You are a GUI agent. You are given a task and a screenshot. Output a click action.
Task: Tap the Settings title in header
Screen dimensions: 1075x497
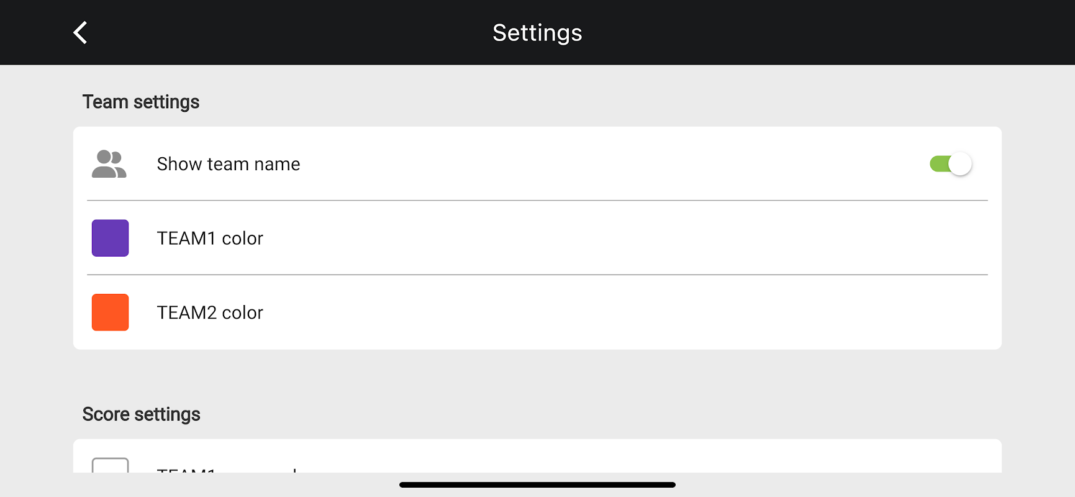[x=537, y=33]
